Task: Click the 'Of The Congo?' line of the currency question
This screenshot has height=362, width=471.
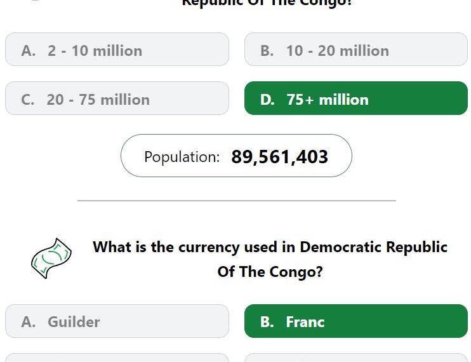Action: coord(270,272)
